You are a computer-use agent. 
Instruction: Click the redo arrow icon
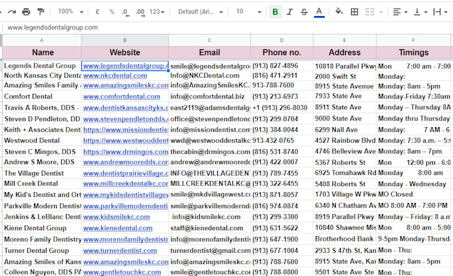tap(12, 12)
